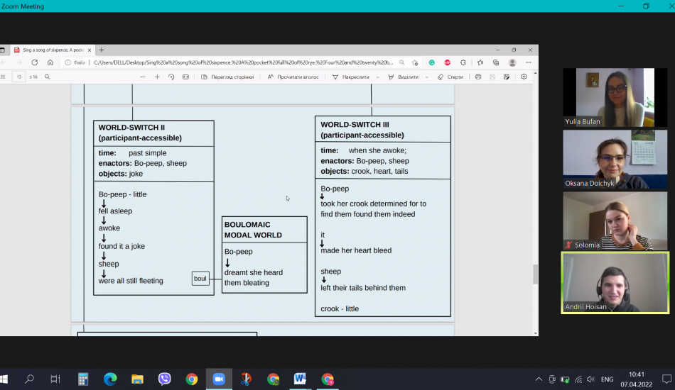
Task: Show hidden system tray icons
Action: 539,379
